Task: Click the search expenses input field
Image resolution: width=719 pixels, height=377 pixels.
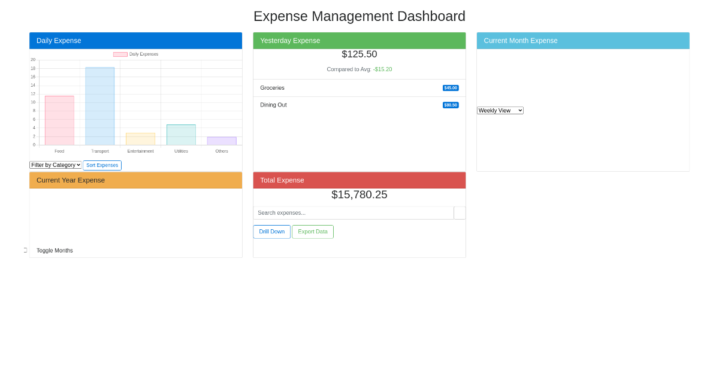Action: coord(354,212)
